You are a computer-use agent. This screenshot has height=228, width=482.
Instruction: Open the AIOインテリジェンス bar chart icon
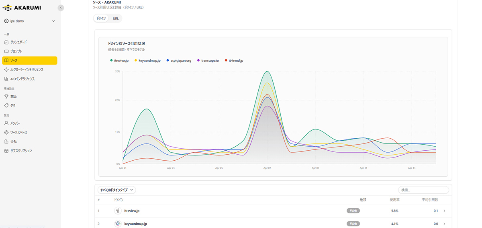coord(6,79)
